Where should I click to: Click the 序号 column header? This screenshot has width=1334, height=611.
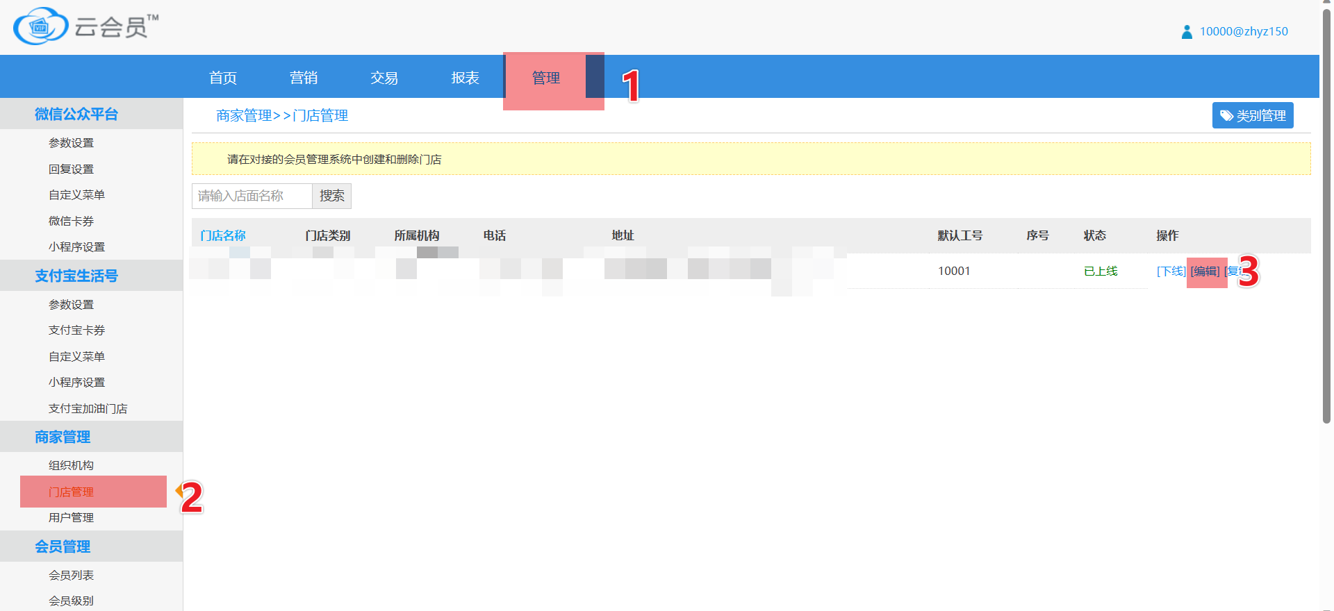coord(1038,235)
